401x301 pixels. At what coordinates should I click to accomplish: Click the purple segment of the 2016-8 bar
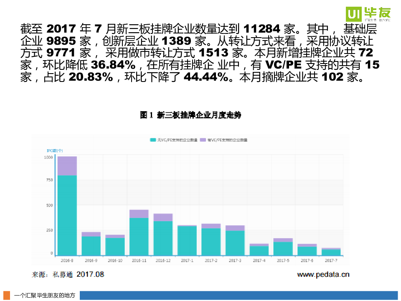(67, 166)
